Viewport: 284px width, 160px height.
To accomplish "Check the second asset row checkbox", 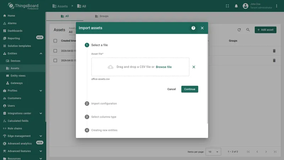I will [x=55, y=60].
